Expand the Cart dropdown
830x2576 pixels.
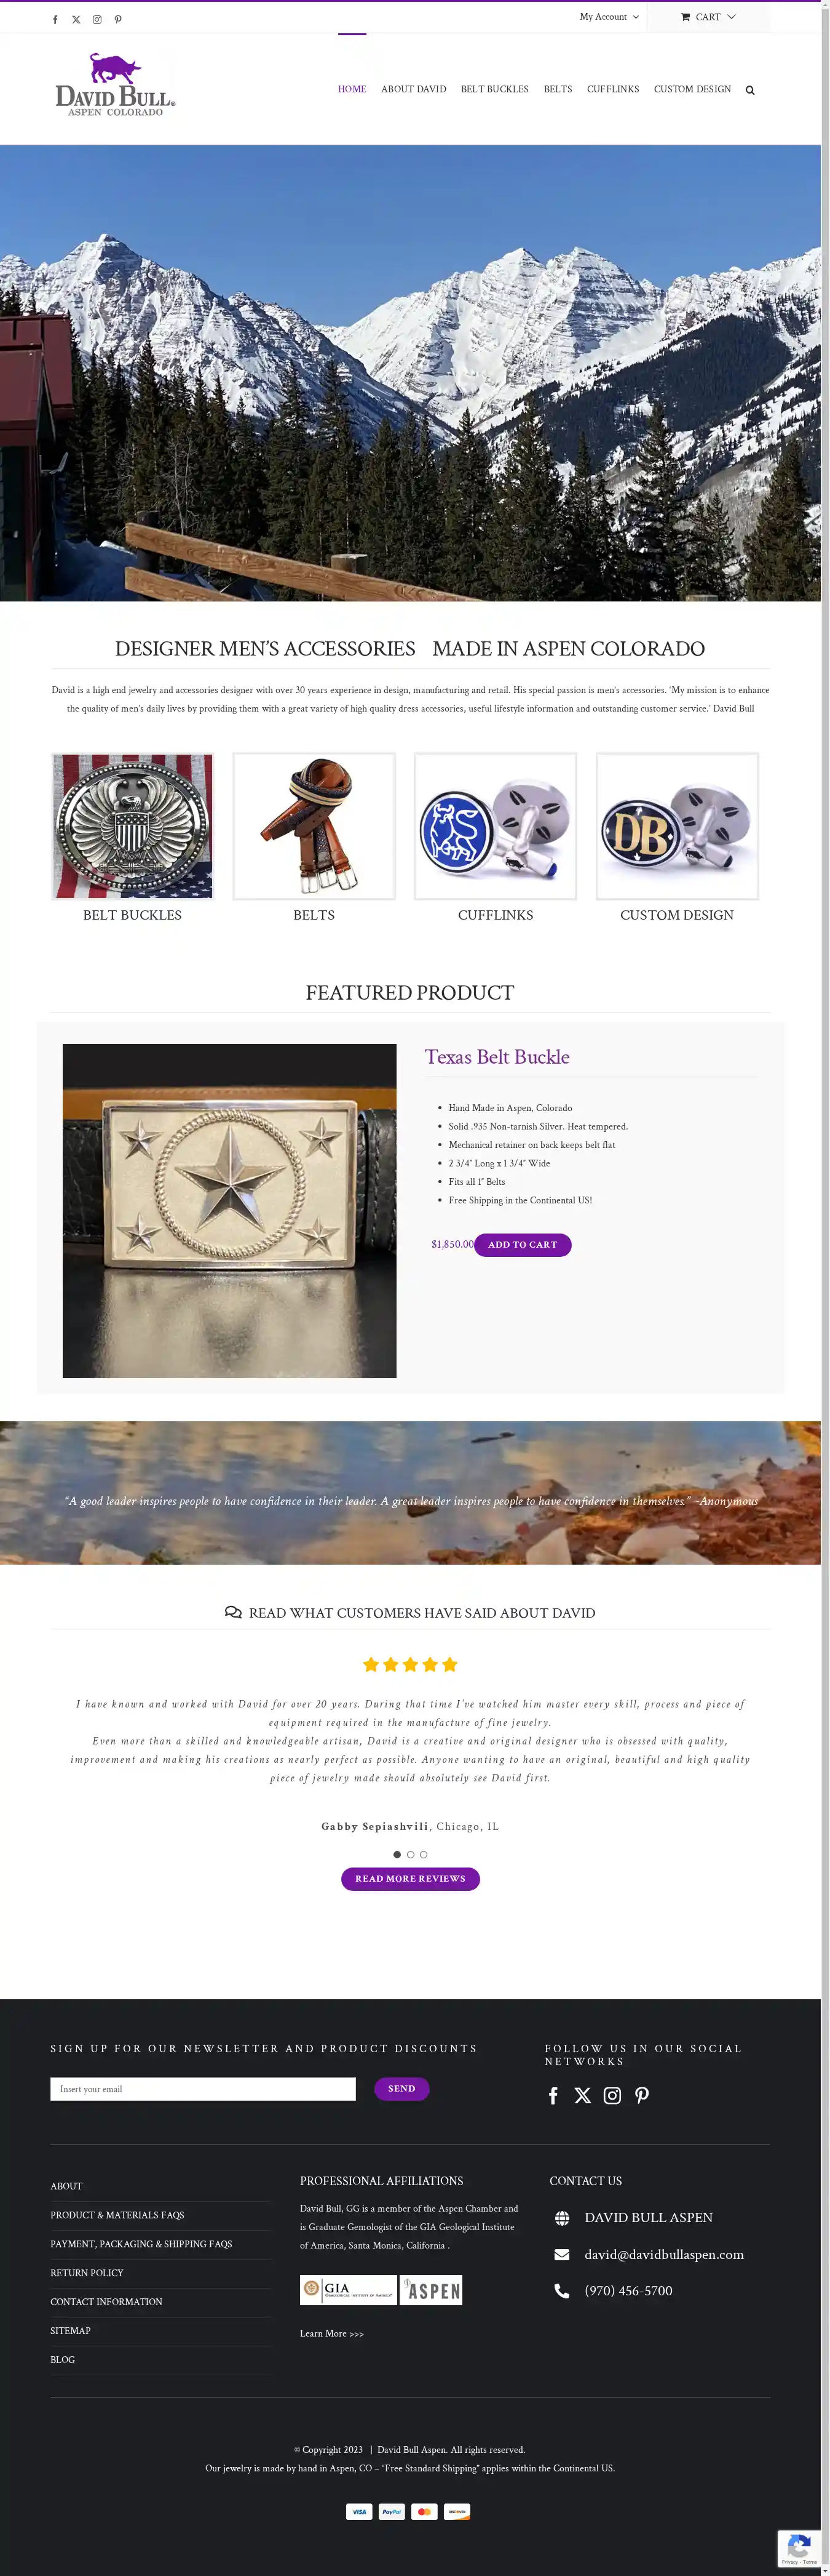(708, 17)
